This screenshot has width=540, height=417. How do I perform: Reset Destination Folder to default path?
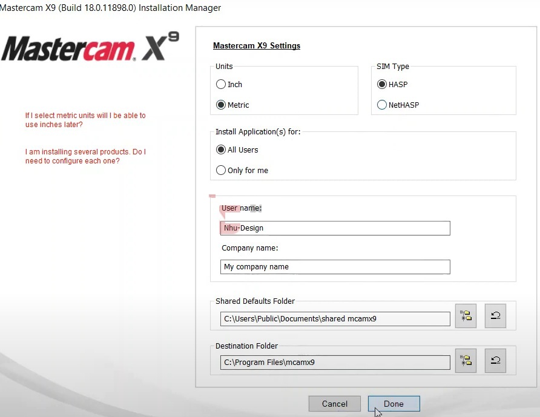[495, 361]
